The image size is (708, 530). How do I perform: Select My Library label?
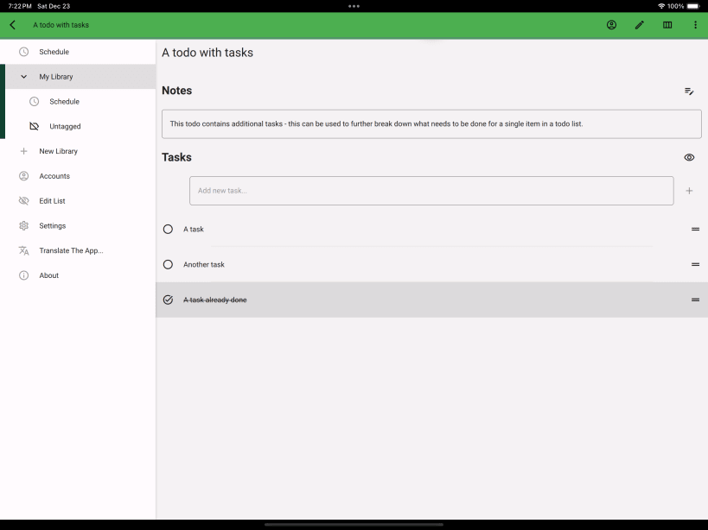coord(56,77)
